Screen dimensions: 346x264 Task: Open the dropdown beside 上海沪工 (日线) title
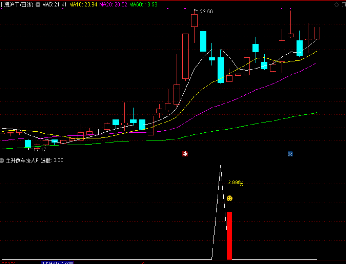(38, 4)
